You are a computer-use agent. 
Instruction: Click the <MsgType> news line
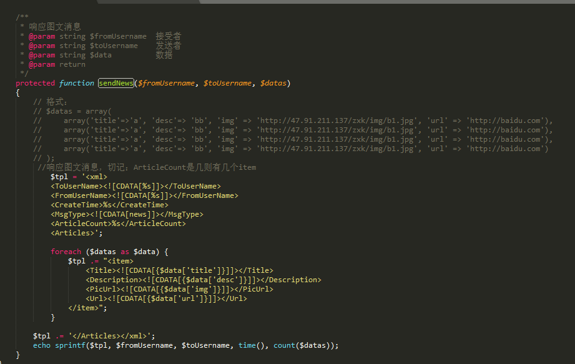coord(127,214)
